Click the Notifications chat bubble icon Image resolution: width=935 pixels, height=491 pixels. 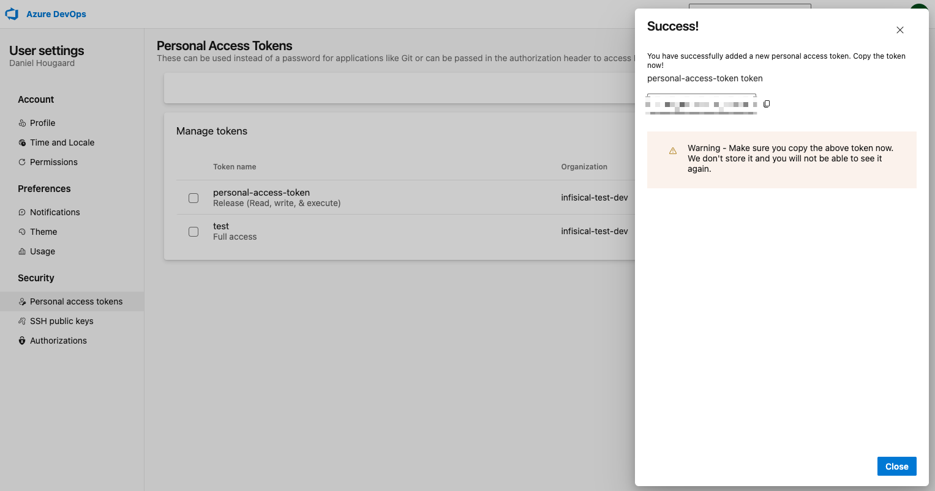coord(22,212)
